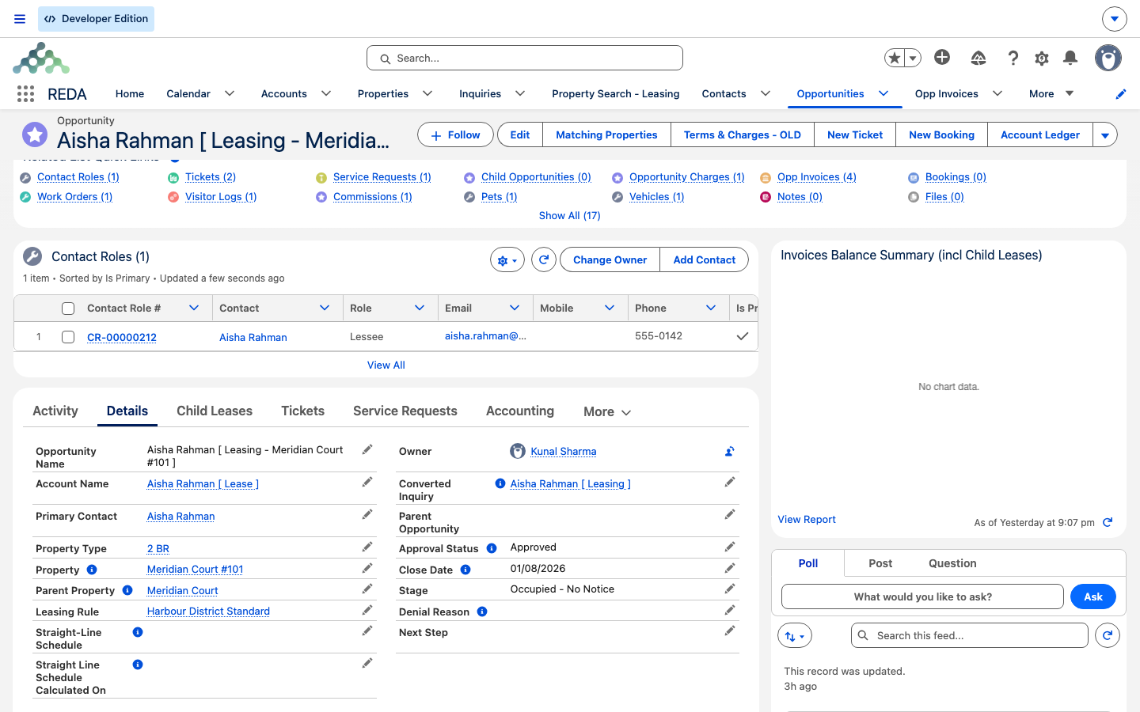Click the Follow button
The height and width of the screenshot is (712, 1140).
pos(455,134)
